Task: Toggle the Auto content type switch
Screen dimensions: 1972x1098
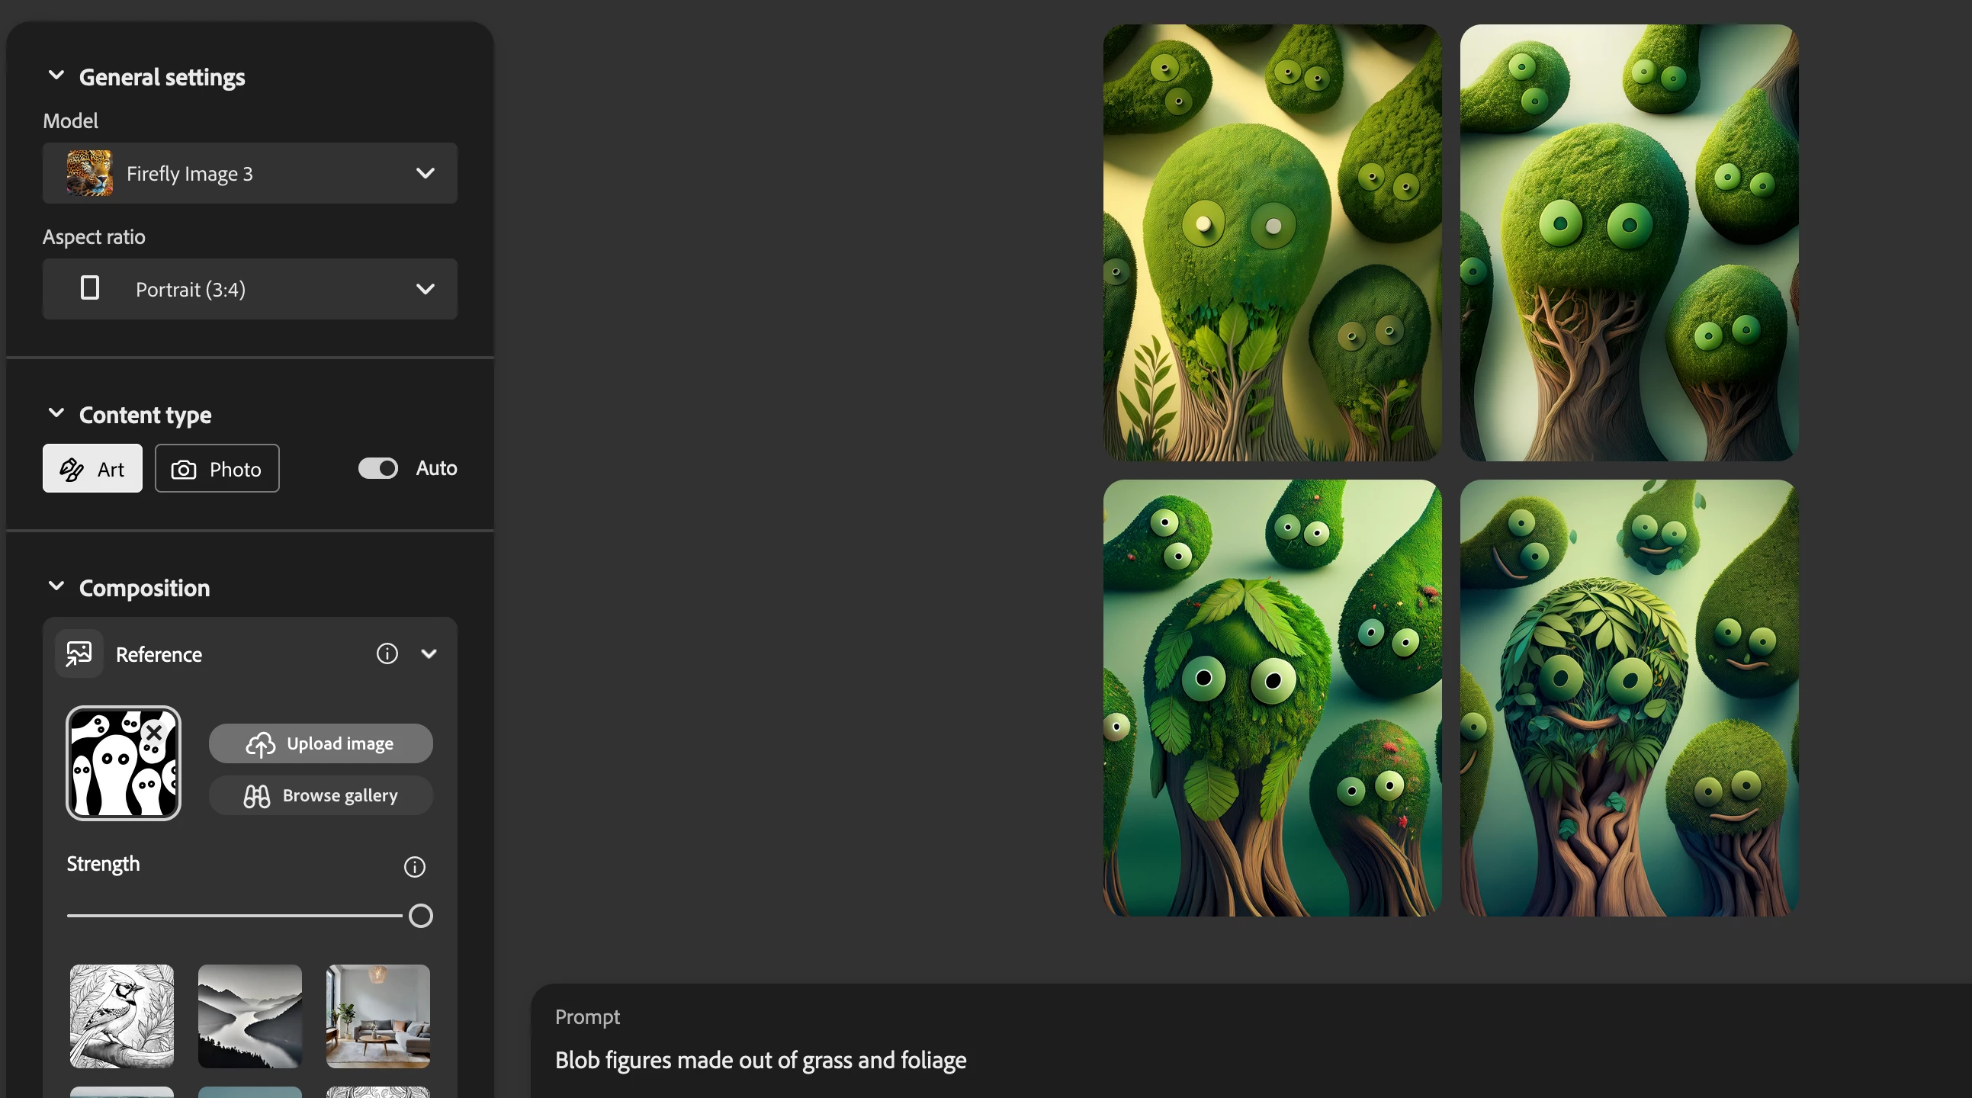Action: 378,469
